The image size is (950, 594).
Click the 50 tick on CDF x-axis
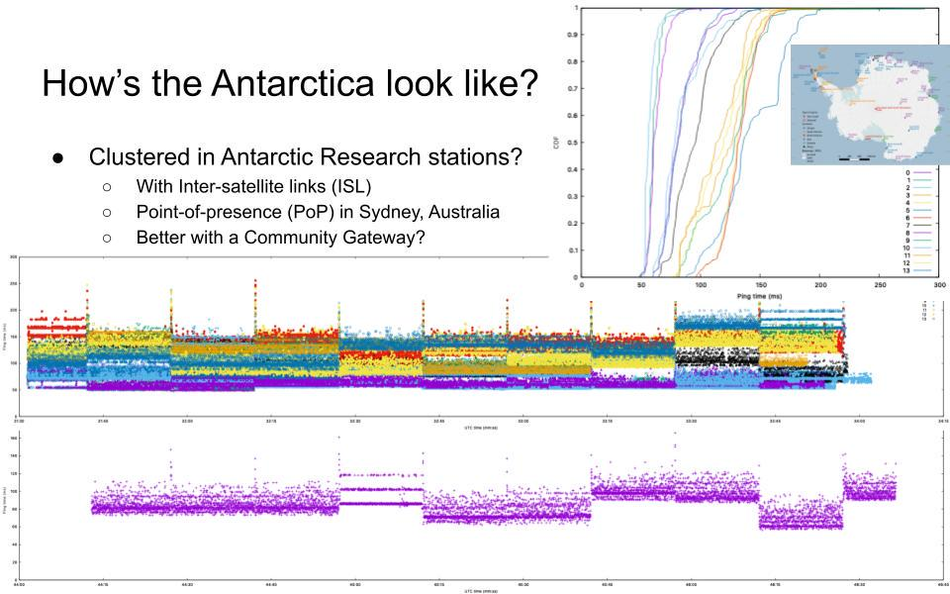[641, 285]
